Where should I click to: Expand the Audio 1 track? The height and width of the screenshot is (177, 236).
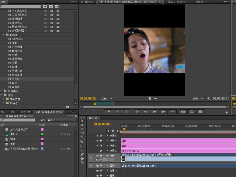pyautogui.click(x=107, y=166)
